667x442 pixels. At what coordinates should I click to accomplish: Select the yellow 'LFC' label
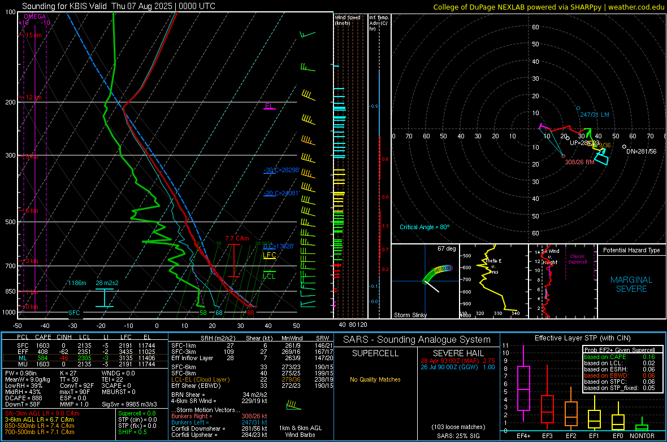pos(269,255)
